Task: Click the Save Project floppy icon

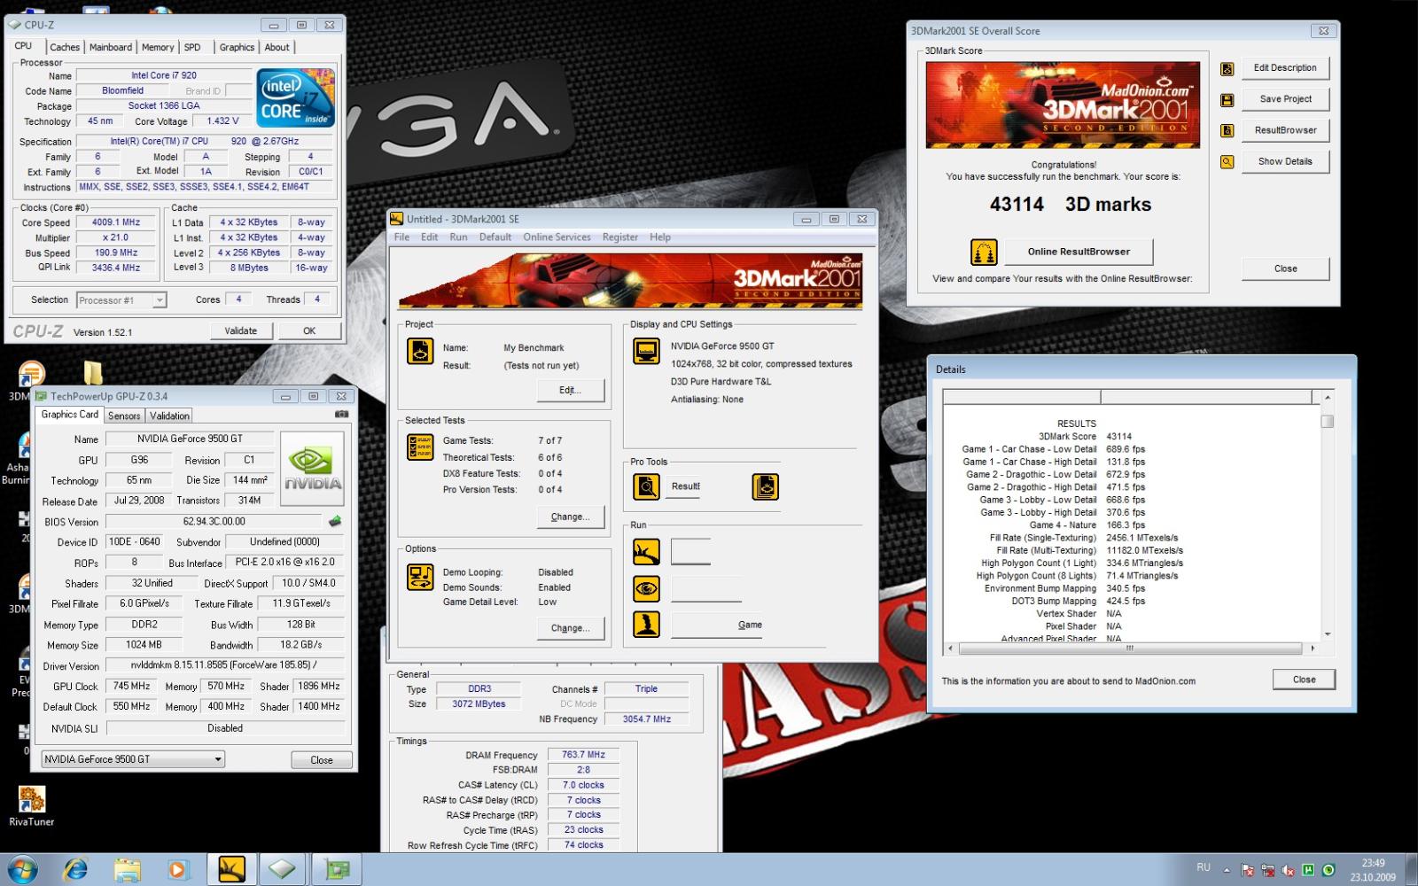Action: coord(1227,100)
